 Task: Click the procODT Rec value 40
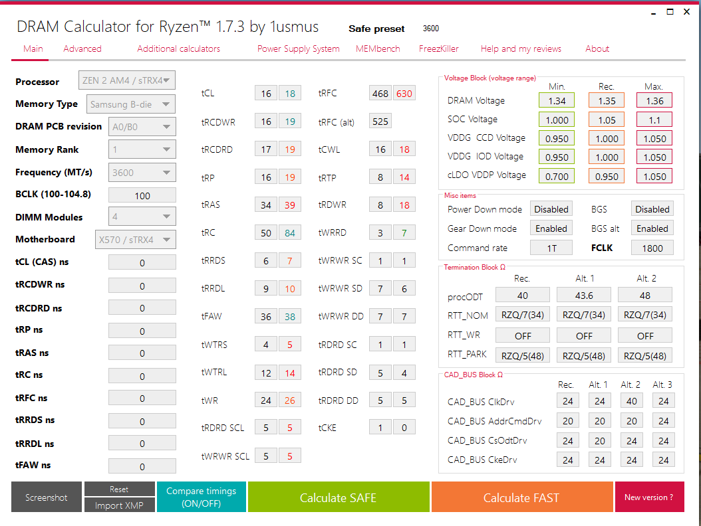tap(523, 295)
